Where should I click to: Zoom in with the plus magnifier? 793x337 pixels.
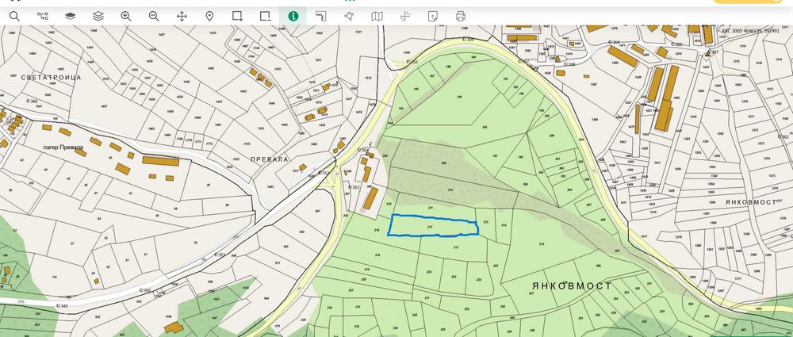click(x=126, y=16)
